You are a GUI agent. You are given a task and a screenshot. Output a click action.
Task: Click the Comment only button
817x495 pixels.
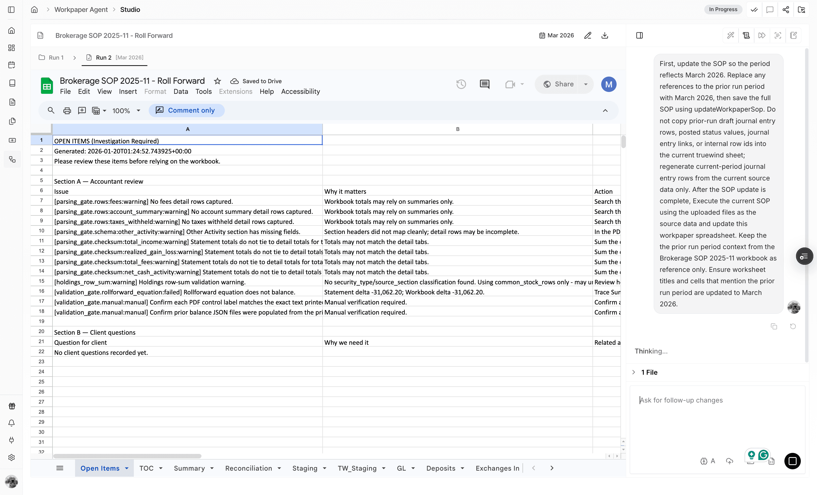click(186, 111)
